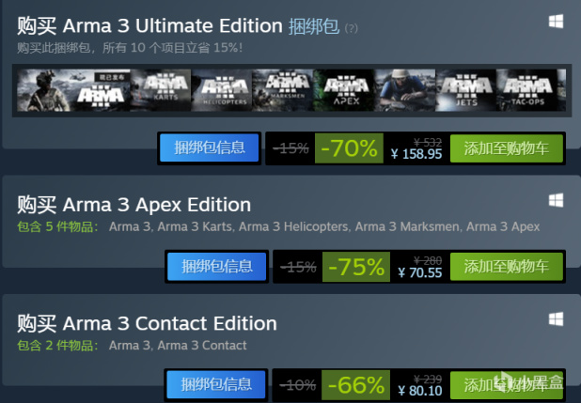Click 捆绑包信息 for Apex Edition
The width and height of the screenshot is (581, 403).
pyautogui.click(x=215, y=267)
